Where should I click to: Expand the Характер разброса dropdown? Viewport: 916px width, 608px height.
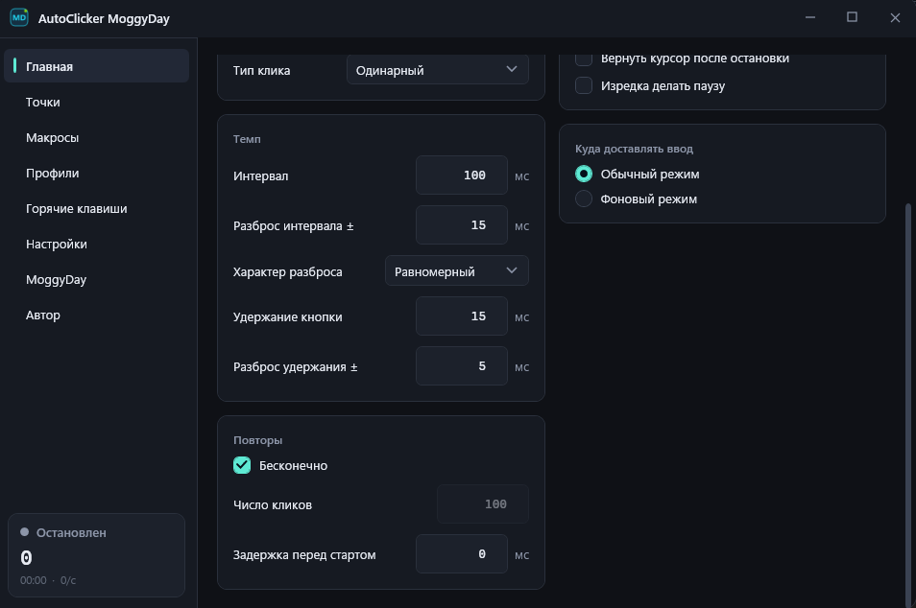pyautogui.click(x=457, y=270)
